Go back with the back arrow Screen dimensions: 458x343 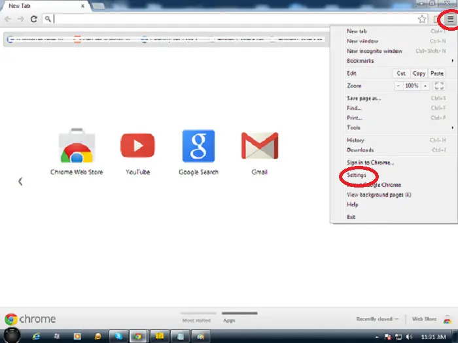pyautogui.click(x=8, y=19)
